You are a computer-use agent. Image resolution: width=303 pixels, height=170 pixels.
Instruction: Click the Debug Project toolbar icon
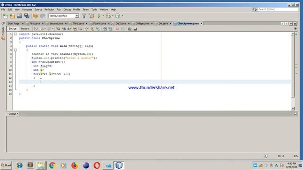108,16
